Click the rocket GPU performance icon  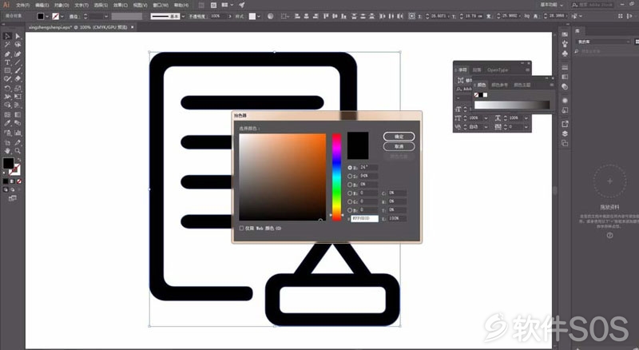coord(242,5)
